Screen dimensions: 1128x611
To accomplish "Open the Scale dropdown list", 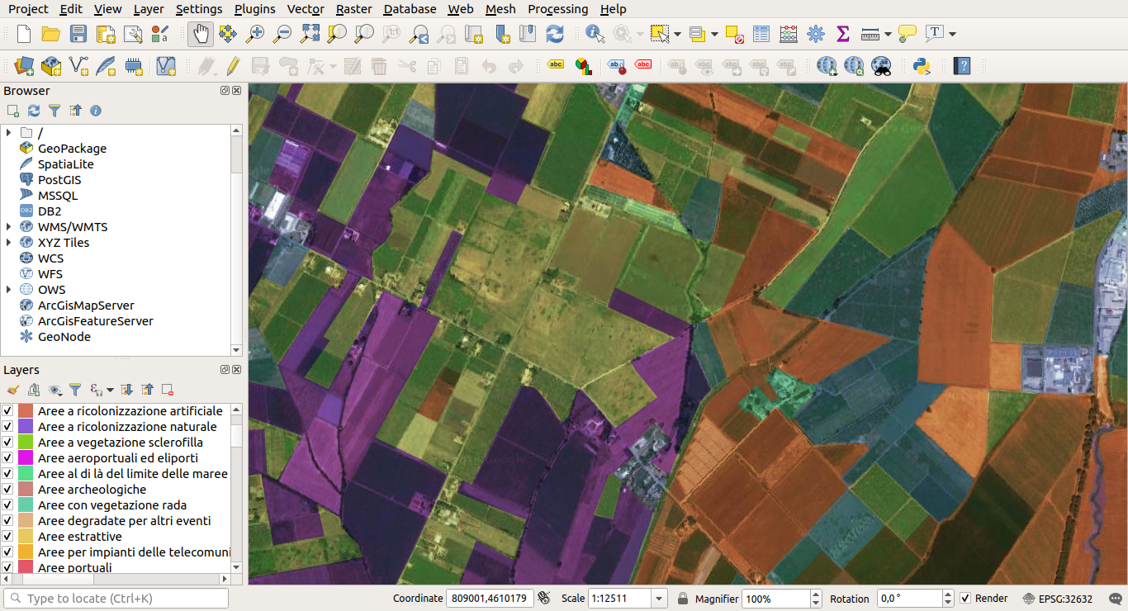I will [659, 599].
